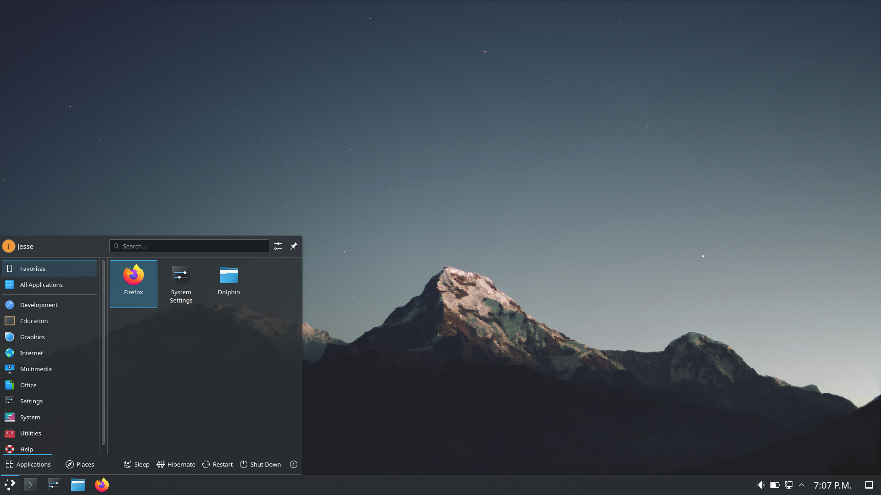Open Dolphin from the taskbar
The image size is (881, 495).
point(78,485)
